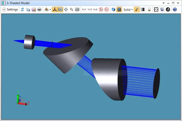The height and width of the screenshot is (121, 182).
Task: Expand the Settings chevron
Action: pyautogui.click(x=4, y=9)
